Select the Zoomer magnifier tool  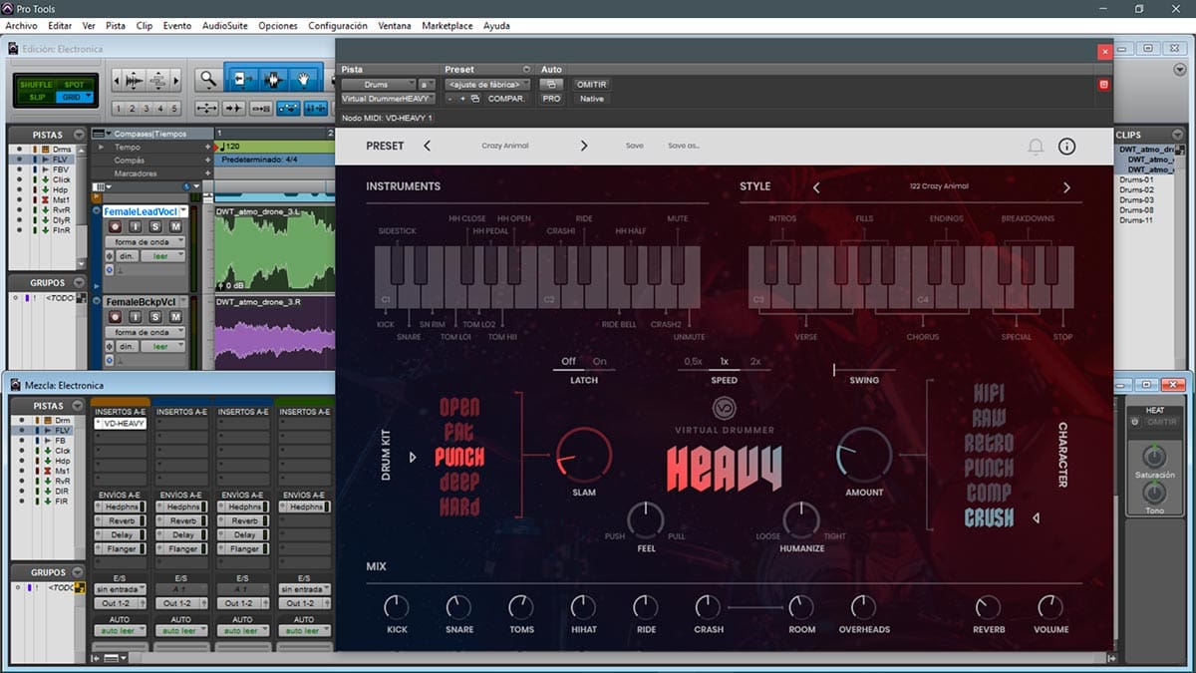click(x=207, y=79)
